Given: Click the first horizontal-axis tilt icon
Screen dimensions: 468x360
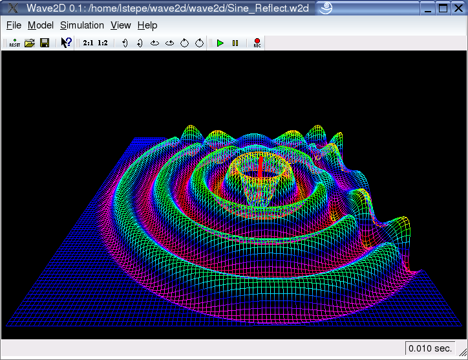Looking at the screenshot, I should [x=154, y=43].
